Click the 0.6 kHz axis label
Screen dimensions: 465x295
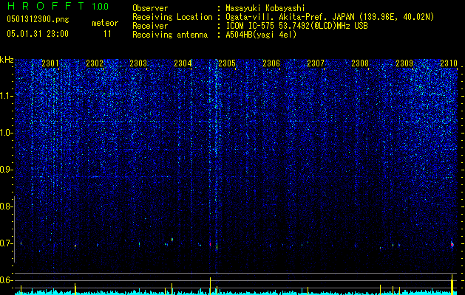(x=7, y=280)
